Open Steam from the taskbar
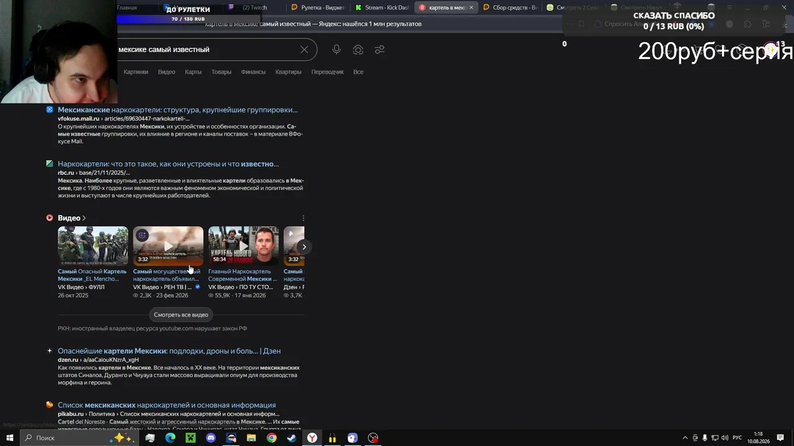The height and width of the screenshot is (446, 794). pos(292,438)
